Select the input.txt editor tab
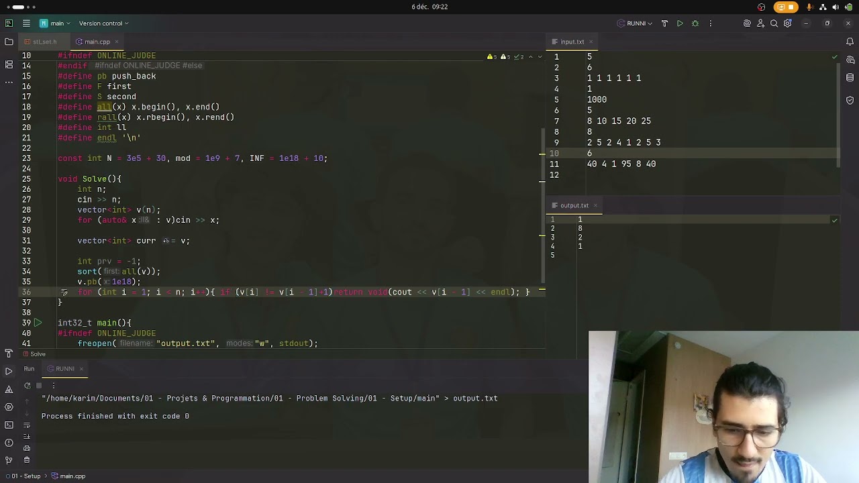This screenshot has width=859, height=483. [572, 42]
